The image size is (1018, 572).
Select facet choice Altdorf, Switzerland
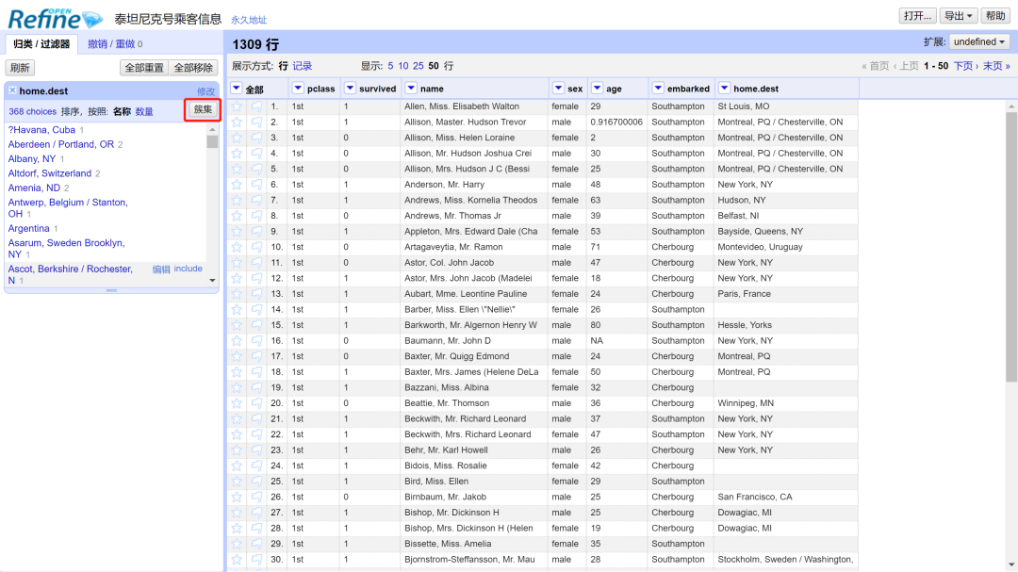[x=49, y=173]
